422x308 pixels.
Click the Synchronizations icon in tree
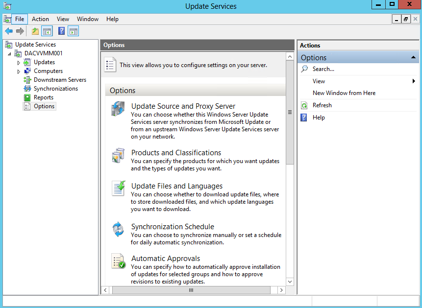click(27, 89)
